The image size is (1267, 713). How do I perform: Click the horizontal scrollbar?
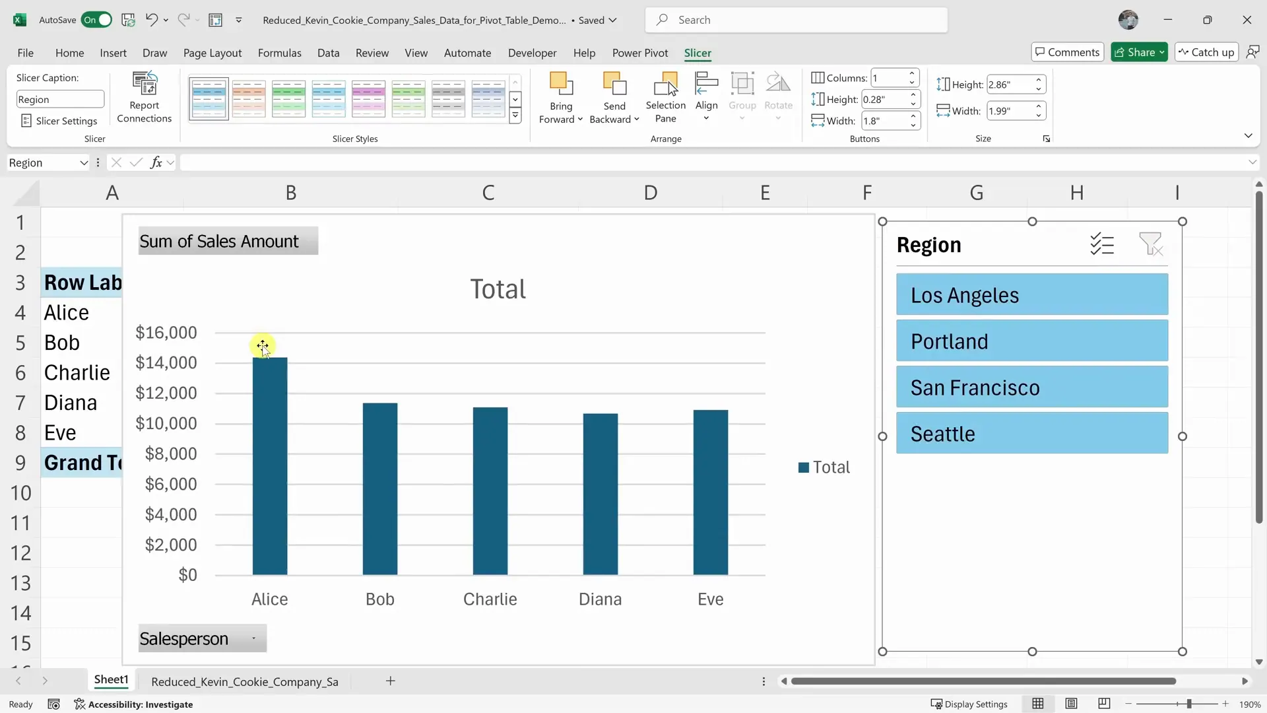(x=983, y=681)
